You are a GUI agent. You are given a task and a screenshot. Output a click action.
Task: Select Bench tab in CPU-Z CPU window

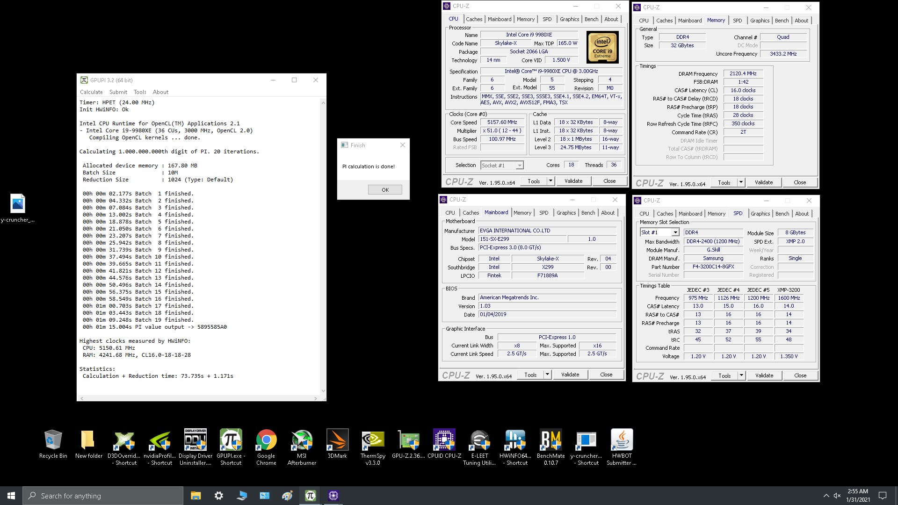click(x=591, y=19)
